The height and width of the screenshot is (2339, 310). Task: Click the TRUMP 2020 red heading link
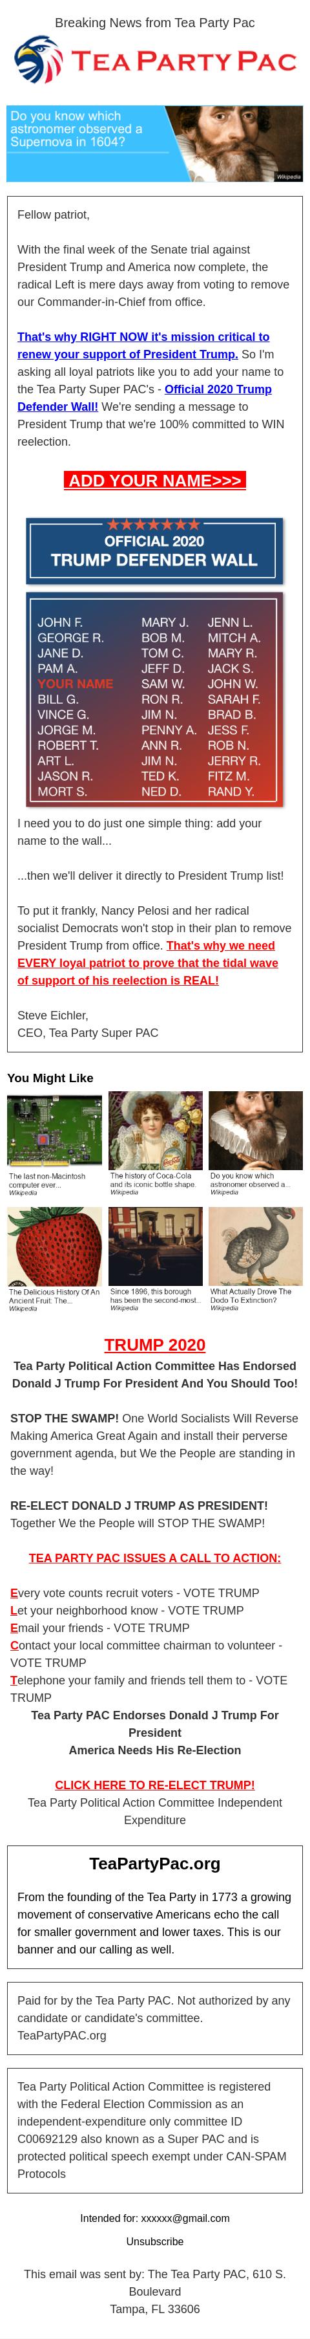click(155, 1345)
